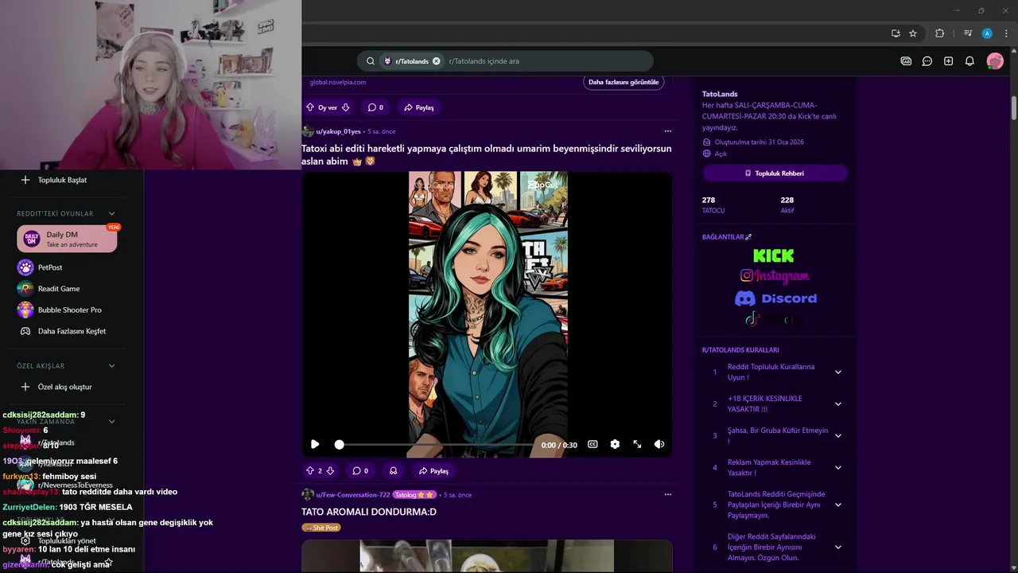Screen dimensions: 1018x573
Task: Open the u/Few-Conversation-722 profile
Action: (x=353, y=495)
